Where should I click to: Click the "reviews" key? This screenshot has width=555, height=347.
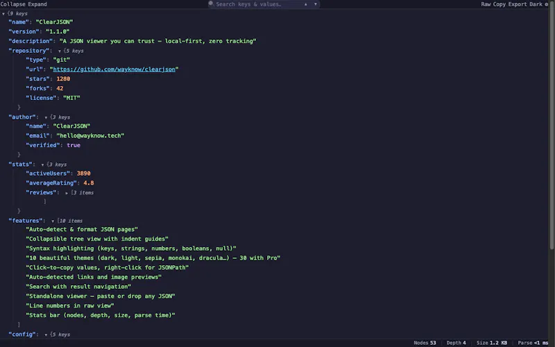41,193
